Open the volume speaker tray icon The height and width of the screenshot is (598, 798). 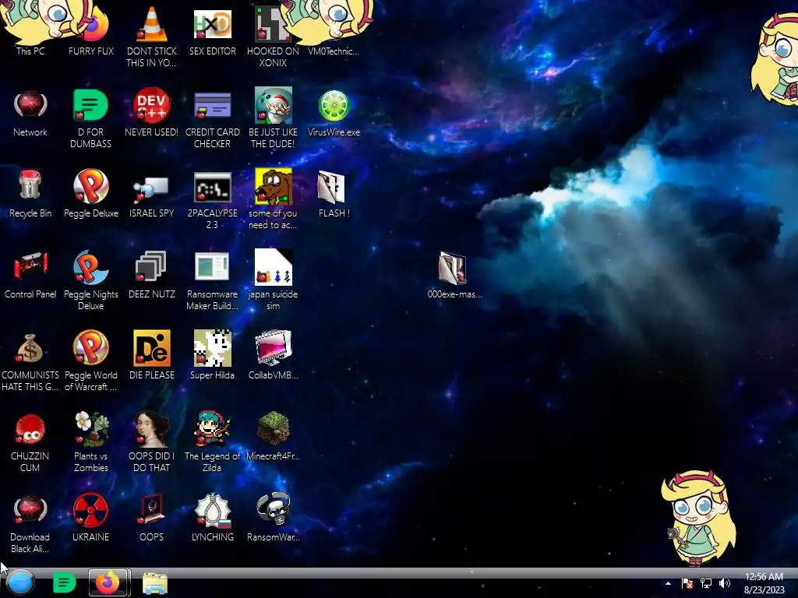point(725,583)
